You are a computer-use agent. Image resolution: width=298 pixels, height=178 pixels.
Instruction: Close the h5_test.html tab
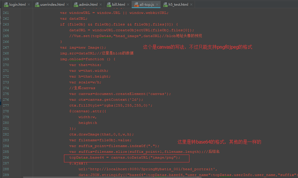point(191,5)
